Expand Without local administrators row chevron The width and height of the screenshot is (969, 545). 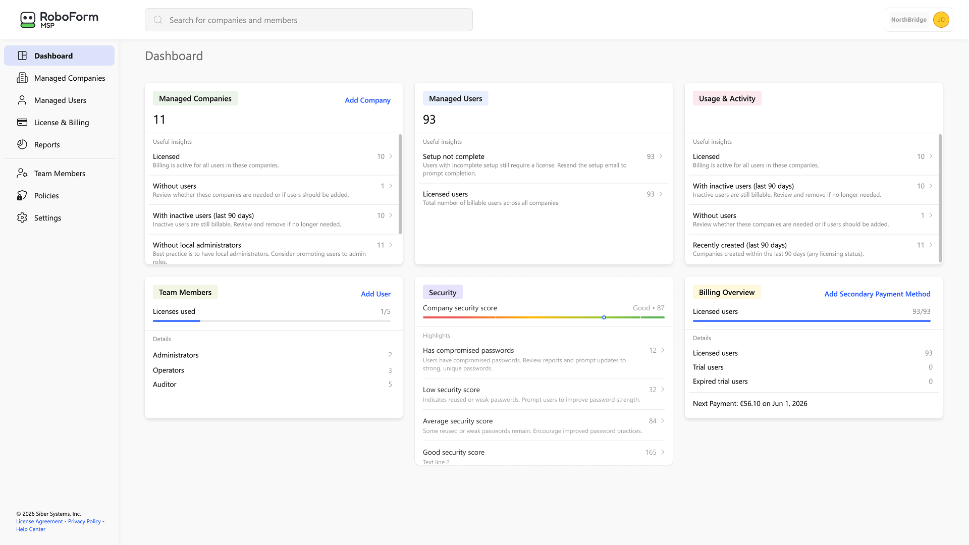click(391, 245)
